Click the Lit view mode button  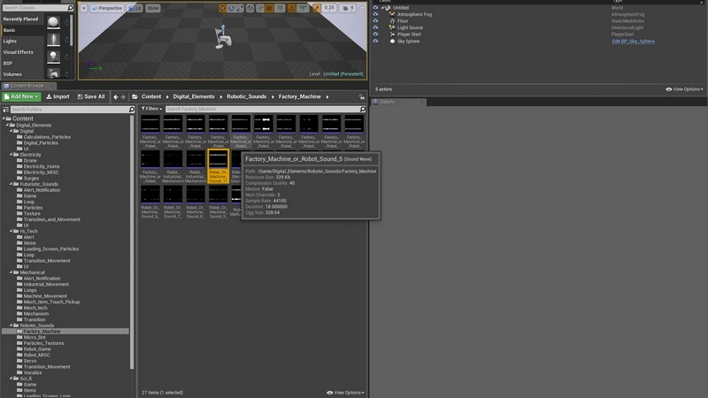coord(135,7)
